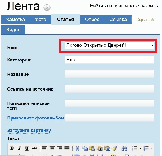Switch to the Заметка tab
Image resolution: width=162 pixels, height=156 pixels.
[15, 20]
